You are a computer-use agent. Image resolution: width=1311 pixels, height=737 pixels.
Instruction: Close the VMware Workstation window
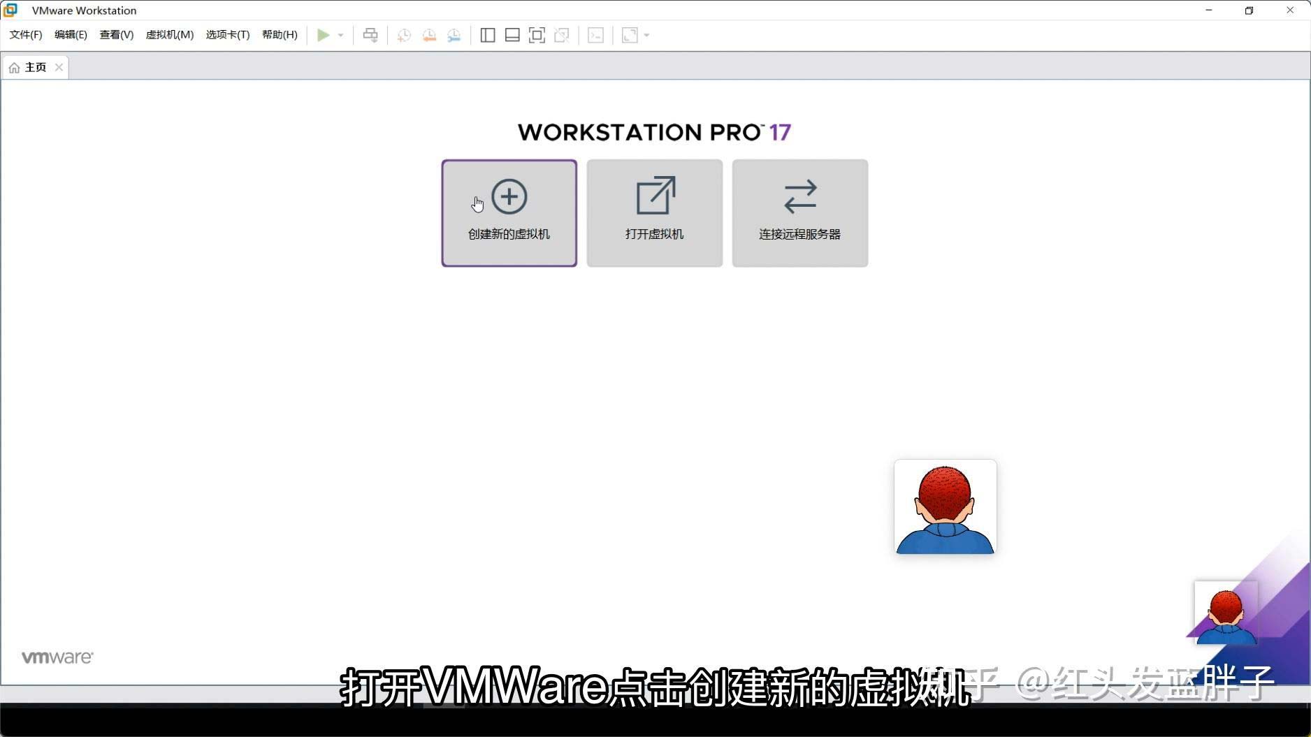(1290, 10)
